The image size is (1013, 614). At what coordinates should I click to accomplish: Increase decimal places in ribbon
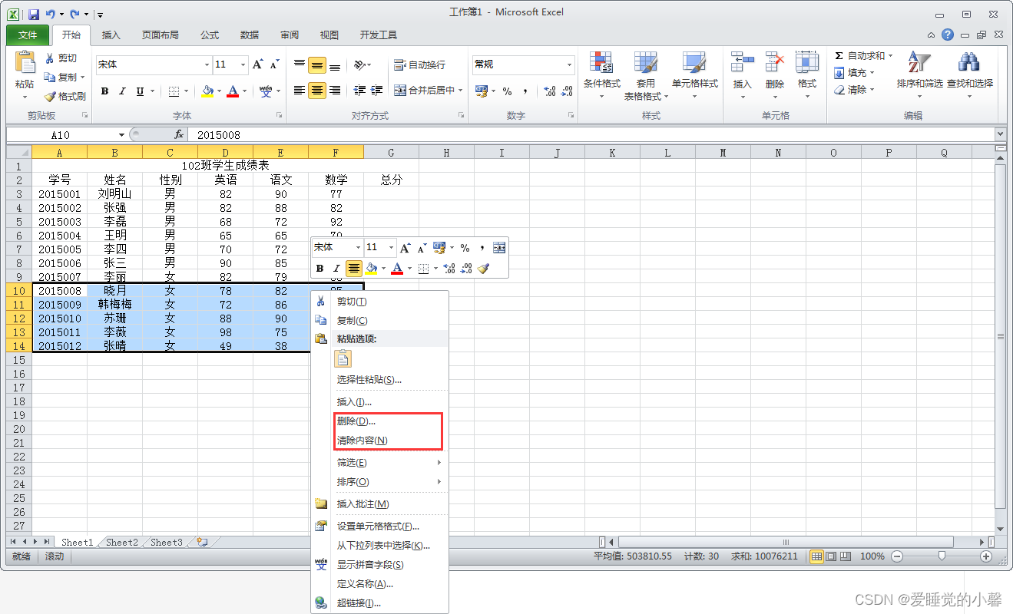tap(550, 91)
